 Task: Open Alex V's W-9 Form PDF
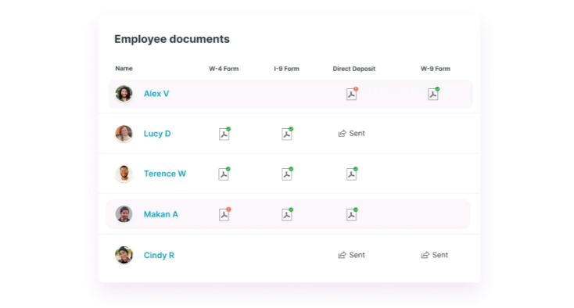(x=433, y=94)
